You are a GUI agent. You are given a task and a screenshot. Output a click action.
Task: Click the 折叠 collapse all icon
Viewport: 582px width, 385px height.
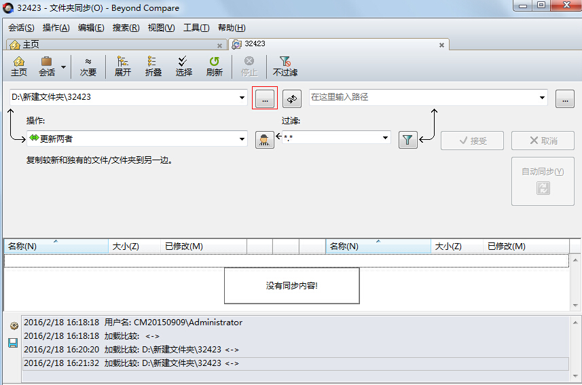click(153, 67)
